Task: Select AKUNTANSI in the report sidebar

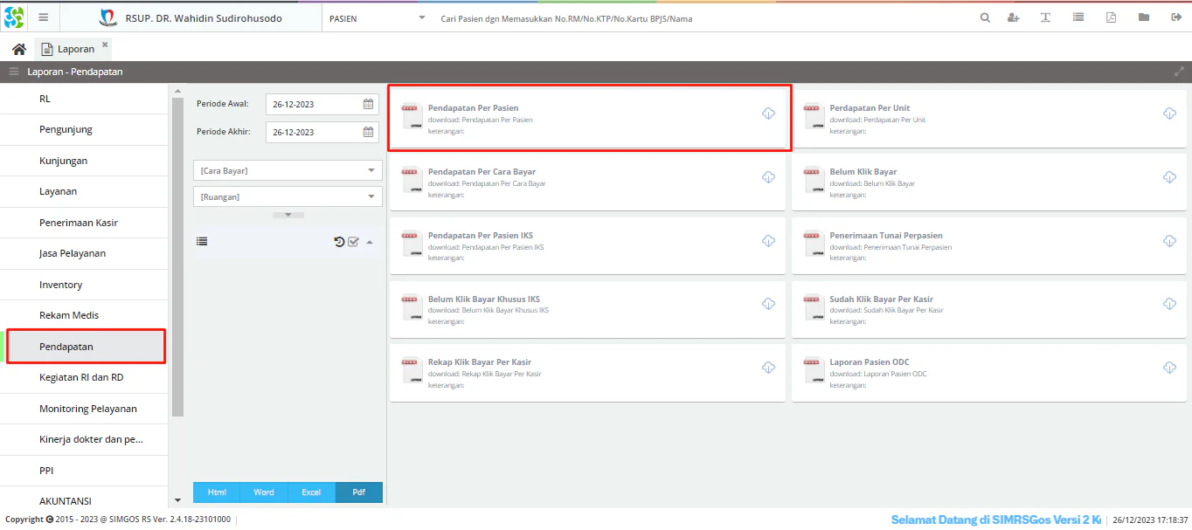Action: pos(84,499)
